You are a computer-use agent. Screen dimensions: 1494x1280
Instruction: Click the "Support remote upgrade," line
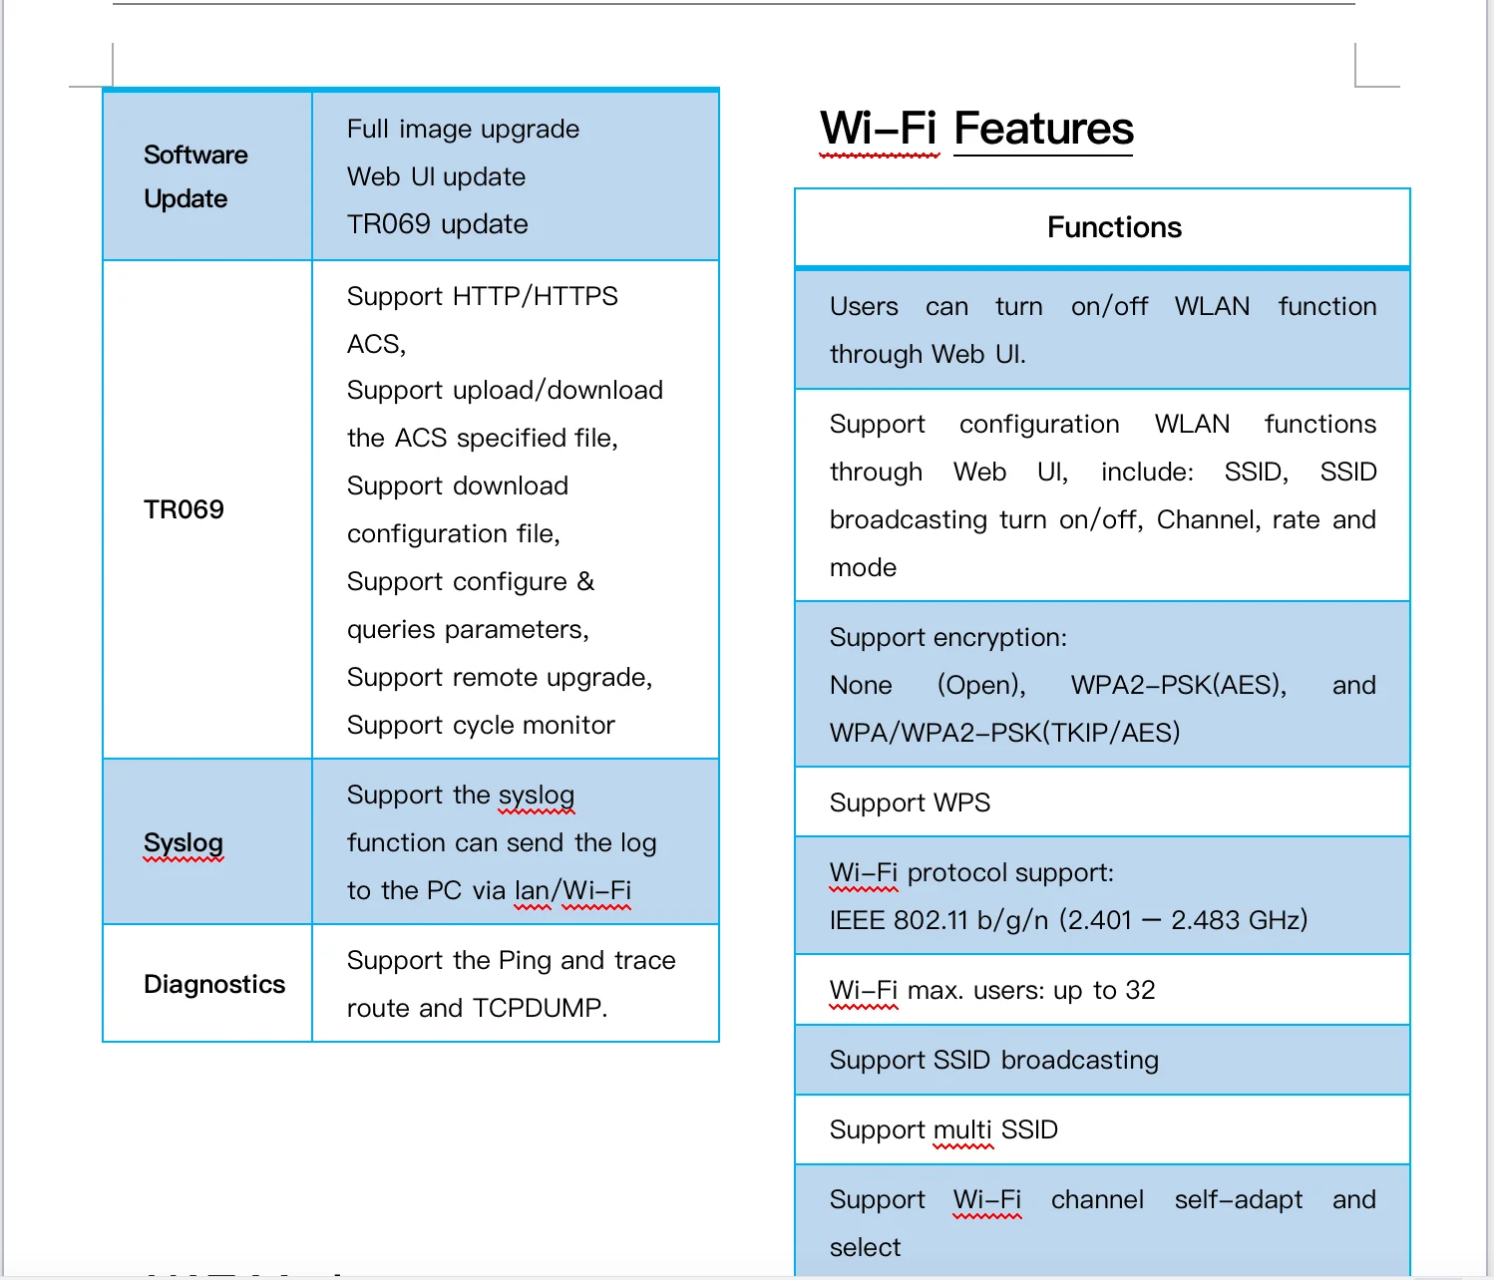(500, 677)
